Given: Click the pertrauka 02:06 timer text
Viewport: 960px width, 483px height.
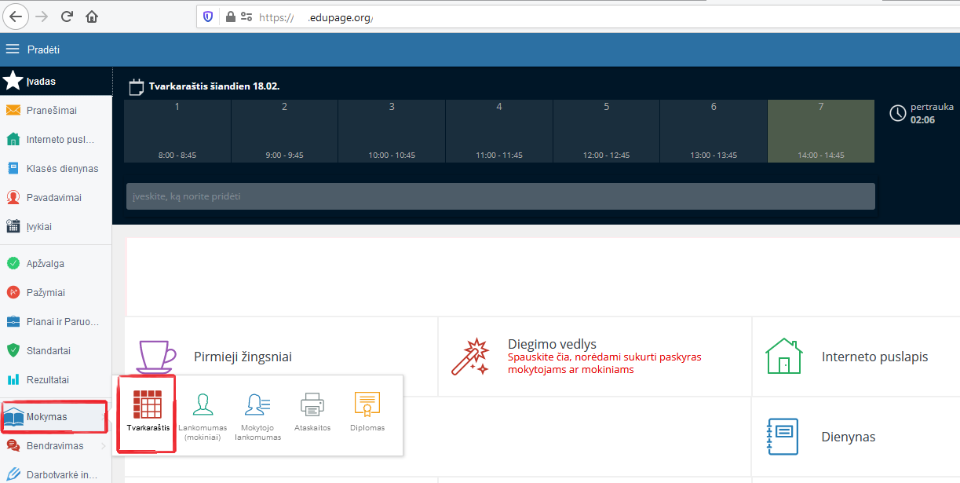Looking at the screenshot, I should [x=932, y=113].
